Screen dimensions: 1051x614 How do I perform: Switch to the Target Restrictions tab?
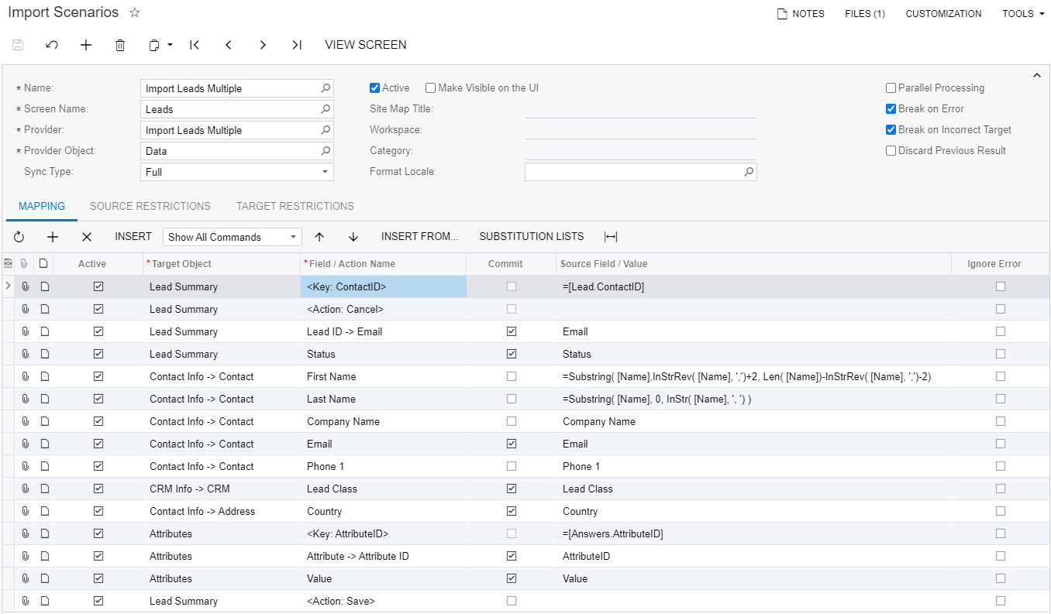[295, 206]
